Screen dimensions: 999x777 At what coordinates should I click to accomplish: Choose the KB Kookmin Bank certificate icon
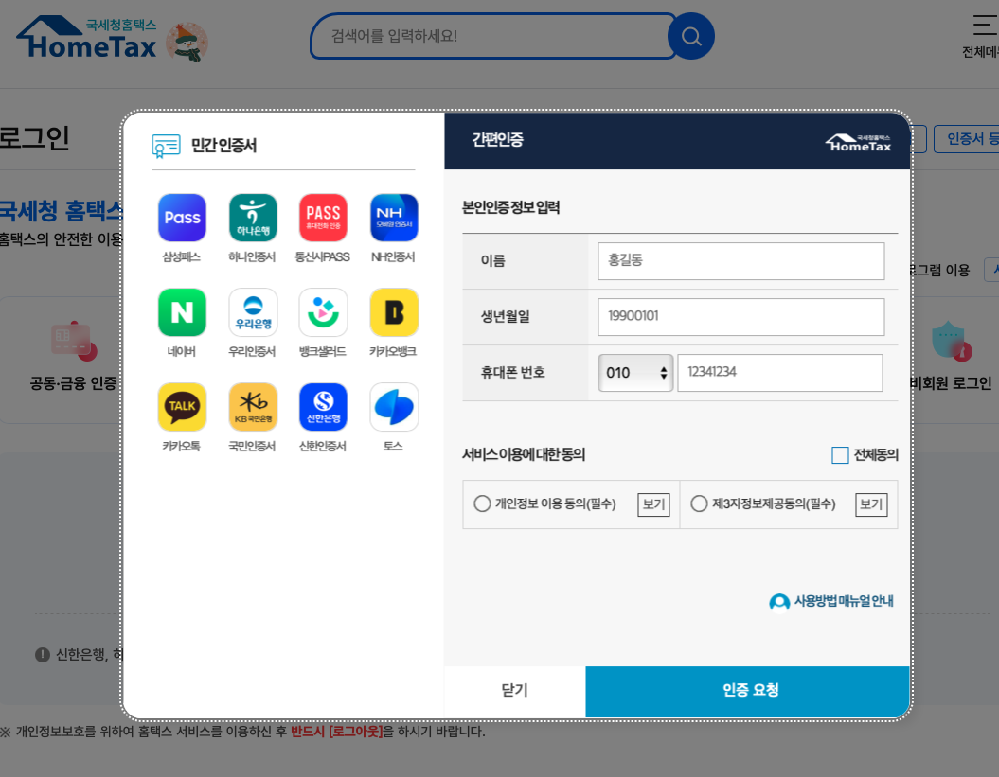point(253,407)
